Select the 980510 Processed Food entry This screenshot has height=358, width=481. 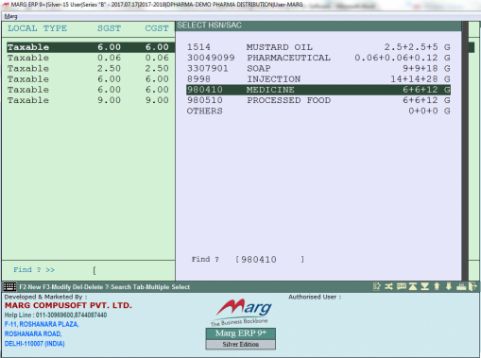[x=318, y=100]
